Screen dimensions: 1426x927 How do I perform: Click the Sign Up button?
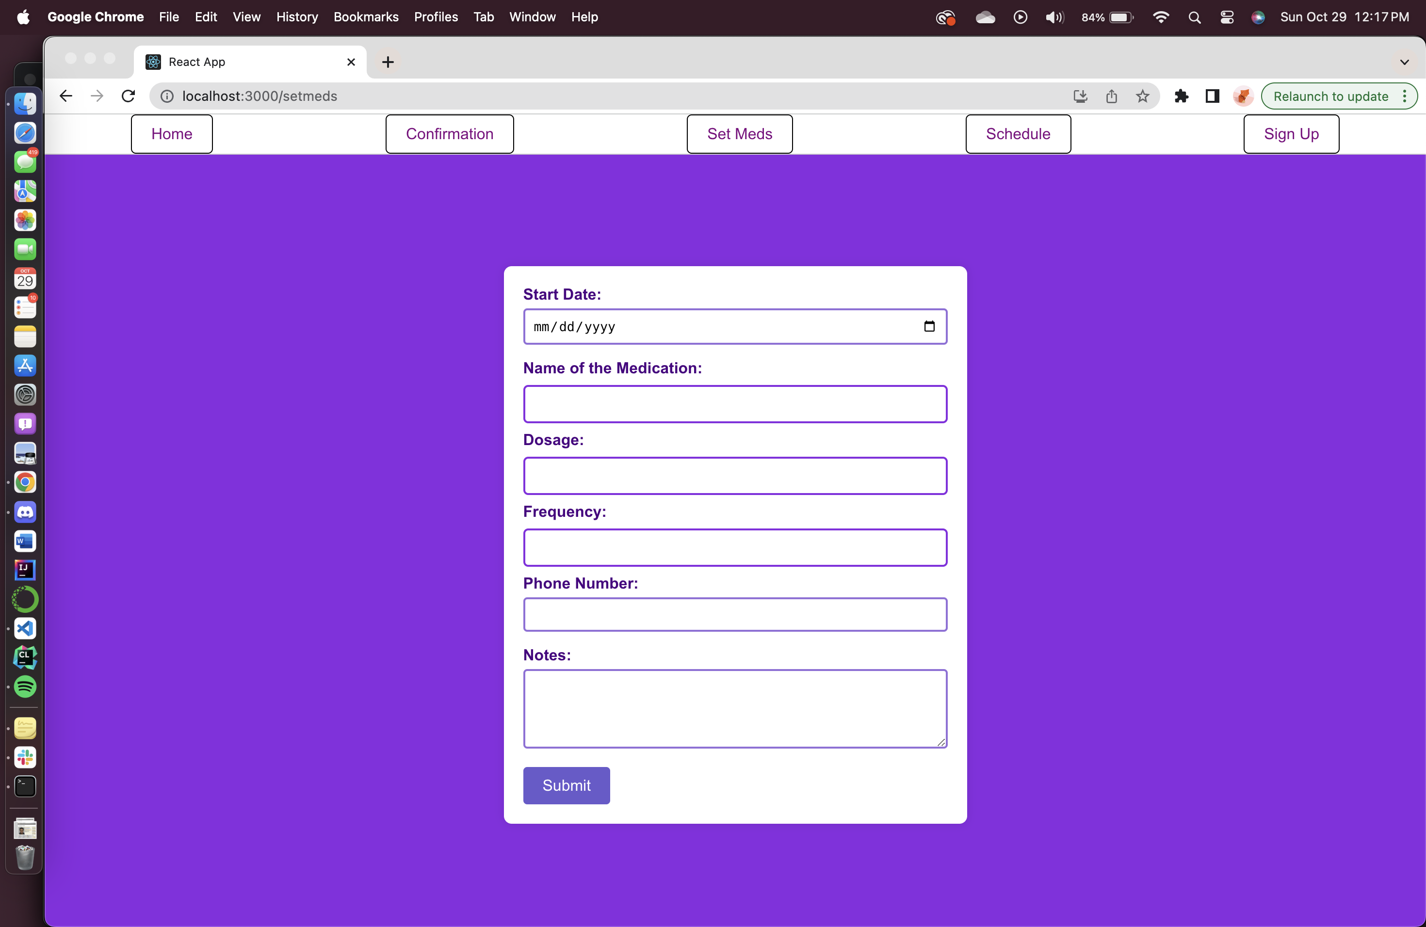click(1291, 133)
